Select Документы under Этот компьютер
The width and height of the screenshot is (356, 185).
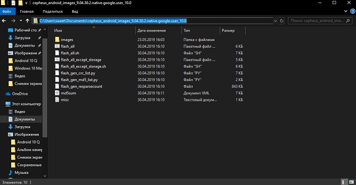tap(24, 119)
